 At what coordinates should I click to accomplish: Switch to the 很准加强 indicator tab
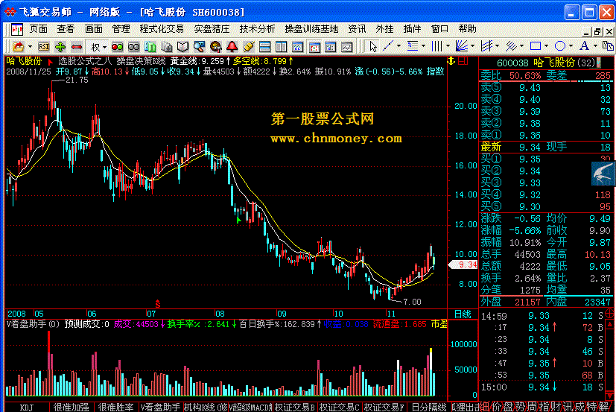pos(72,408)
